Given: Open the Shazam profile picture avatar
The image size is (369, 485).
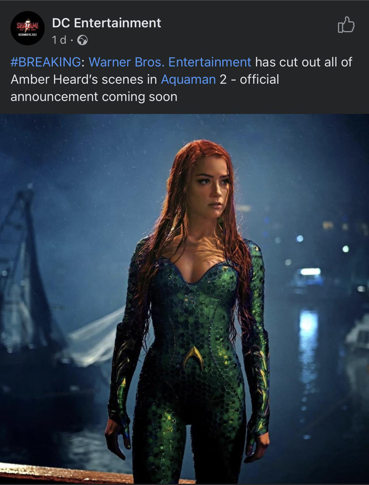Looking at the screenshot, I should click(28, 28).
